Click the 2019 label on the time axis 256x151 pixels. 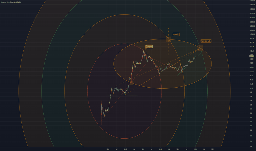click(160, 149)
